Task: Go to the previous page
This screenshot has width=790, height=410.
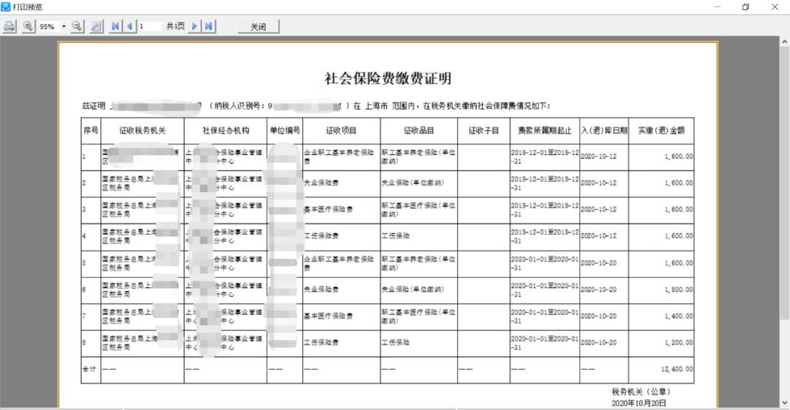Action: [x=129, y=26]
